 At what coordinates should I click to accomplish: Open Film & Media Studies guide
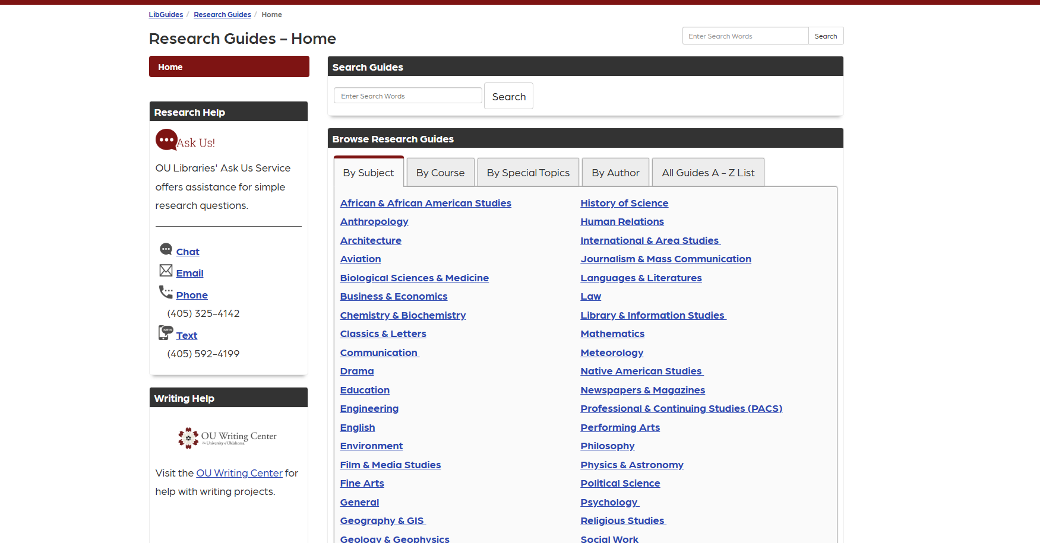click(390, 465)
